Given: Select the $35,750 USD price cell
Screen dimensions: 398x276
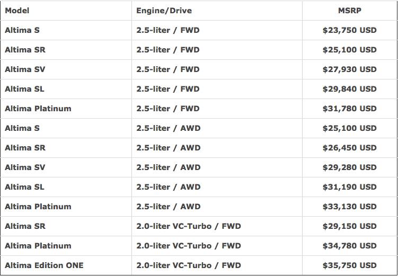Looking at the screenshot, I should tap(349, 265).
